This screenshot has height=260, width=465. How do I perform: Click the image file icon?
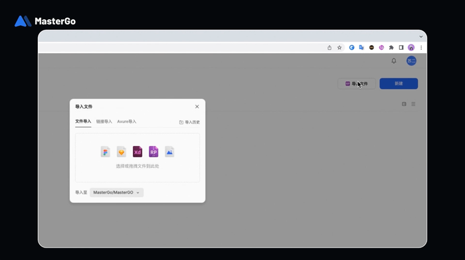click(169, 152)
